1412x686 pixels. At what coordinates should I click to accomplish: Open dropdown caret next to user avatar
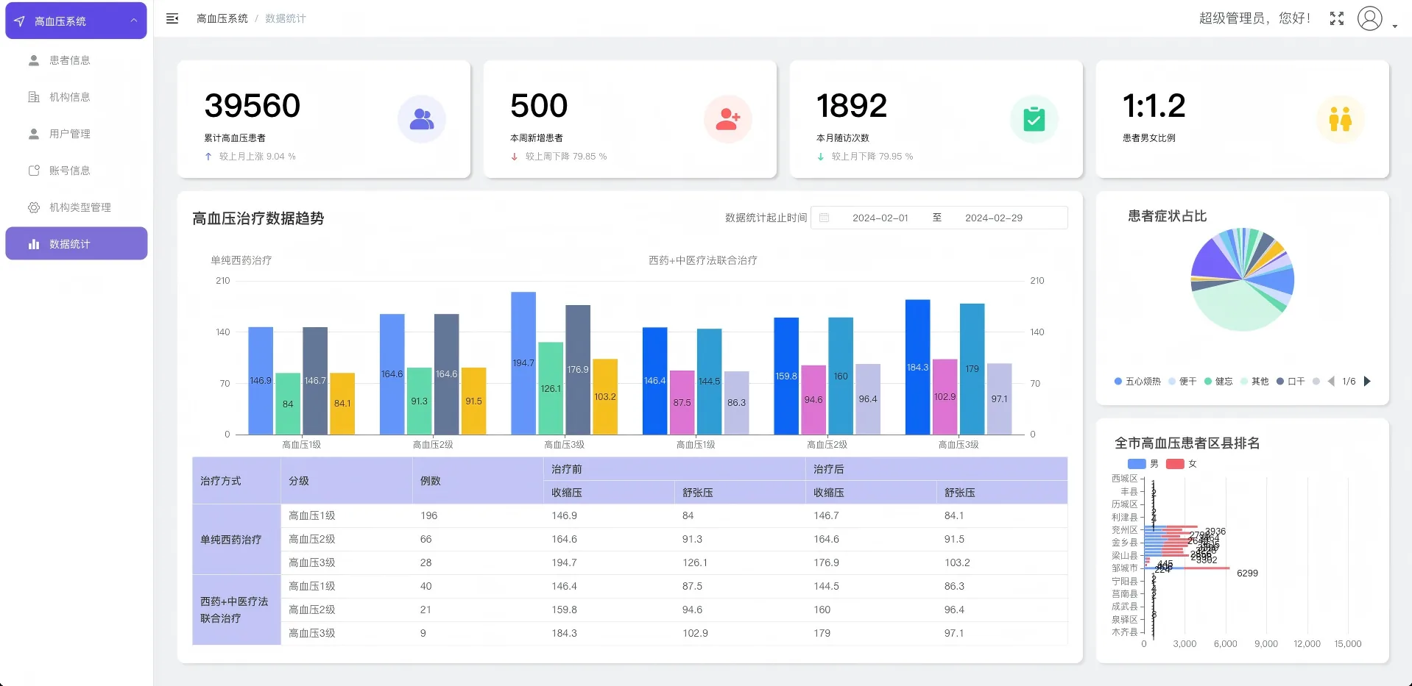1395,26
